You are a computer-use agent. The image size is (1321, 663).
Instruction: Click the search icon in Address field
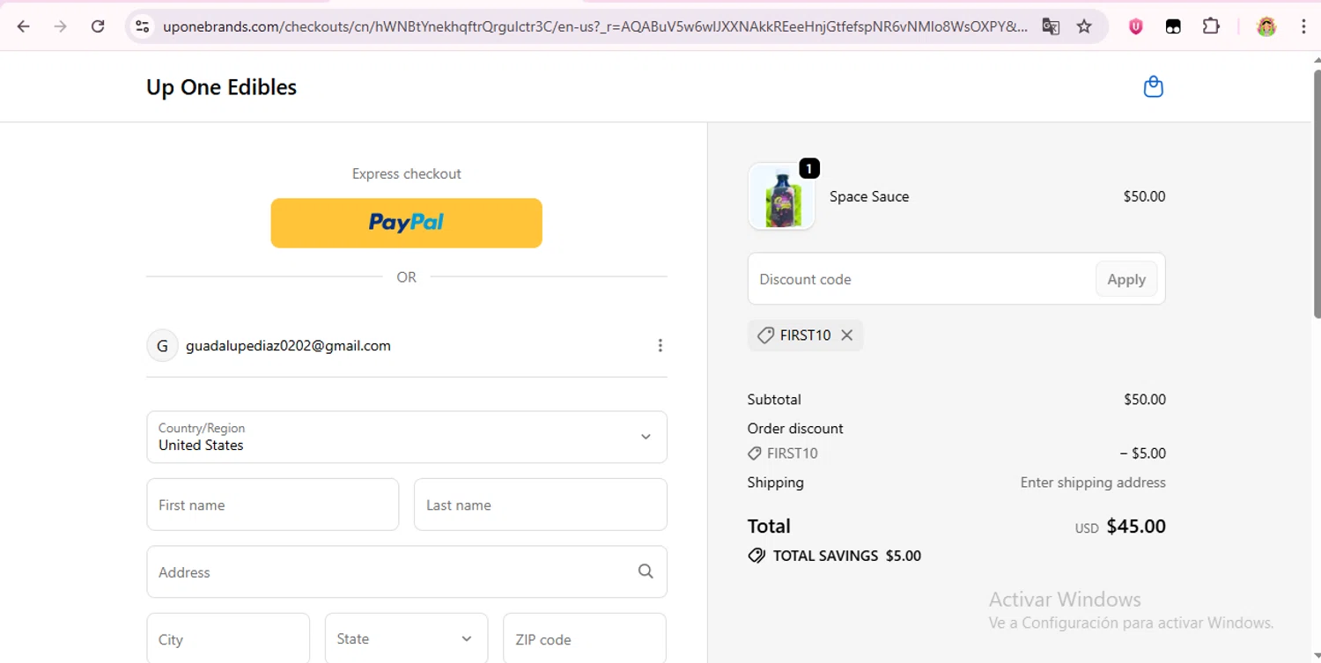tap(646, 571)
